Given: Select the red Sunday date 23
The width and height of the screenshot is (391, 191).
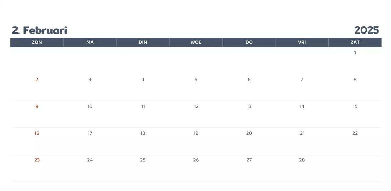Looking at the screenshot, I should (37, 160).
